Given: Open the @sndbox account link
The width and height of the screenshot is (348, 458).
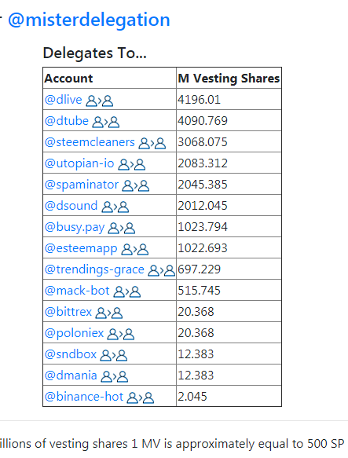Looking at the screenshot, I should [x=71, y=354].
